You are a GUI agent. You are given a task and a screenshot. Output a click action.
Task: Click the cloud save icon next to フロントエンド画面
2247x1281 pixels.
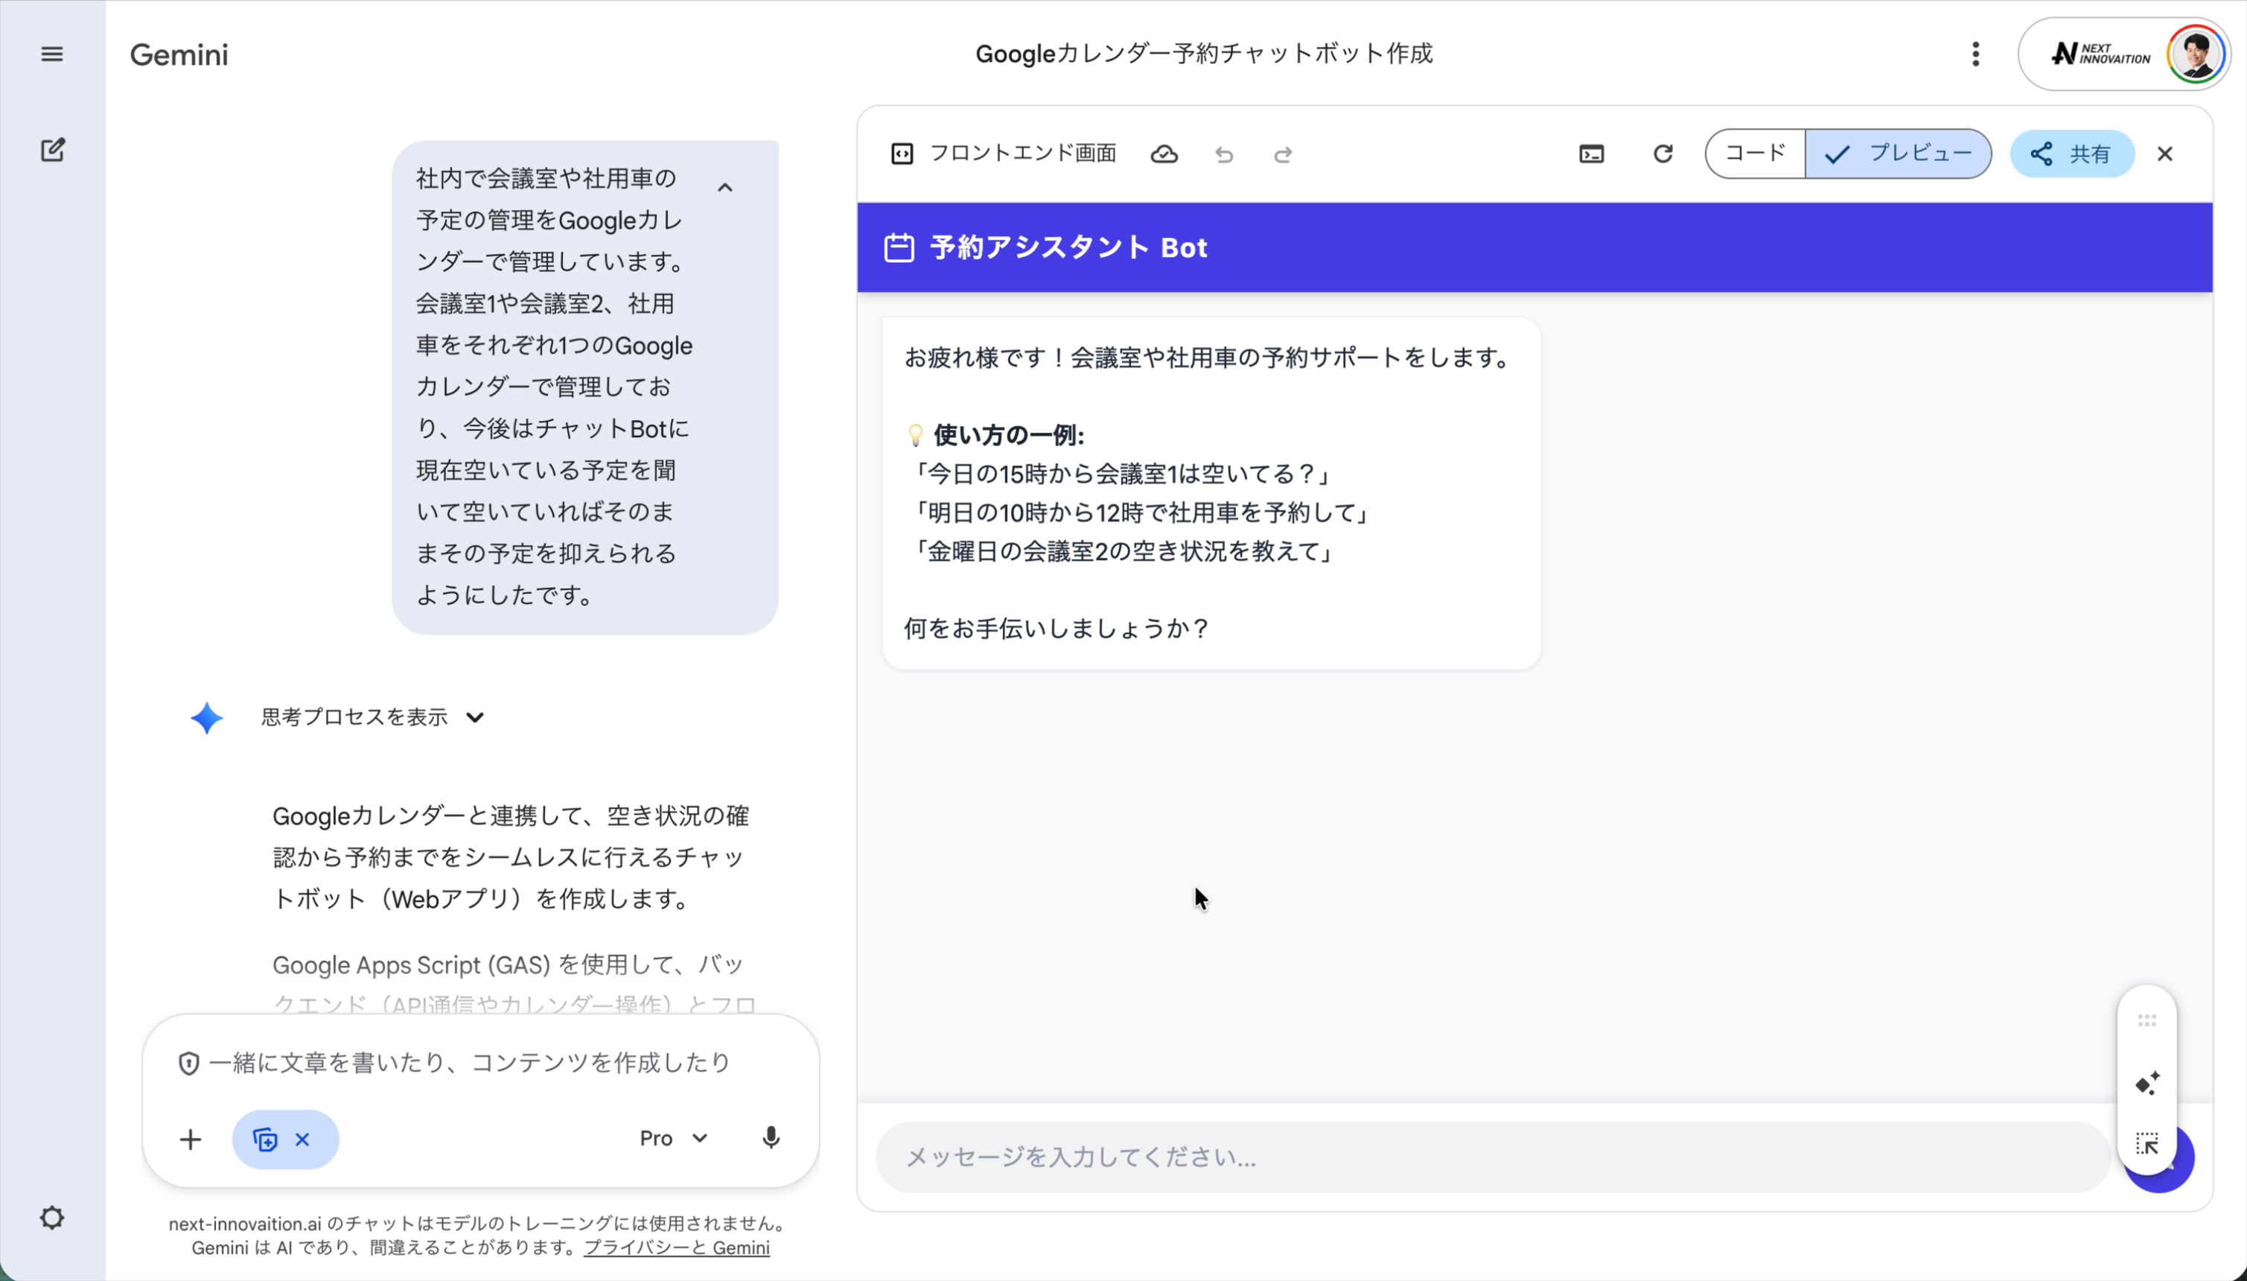point(1164,154)
